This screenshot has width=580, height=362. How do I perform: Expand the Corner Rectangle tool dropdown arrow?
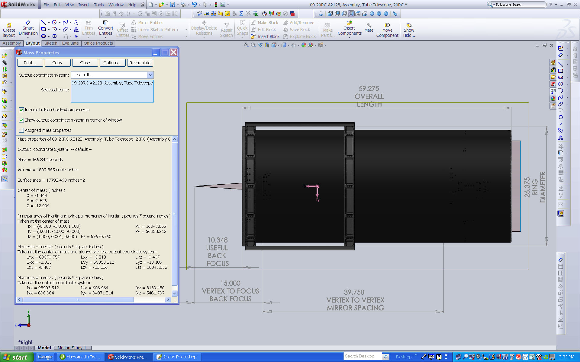(x=49, y=30)
